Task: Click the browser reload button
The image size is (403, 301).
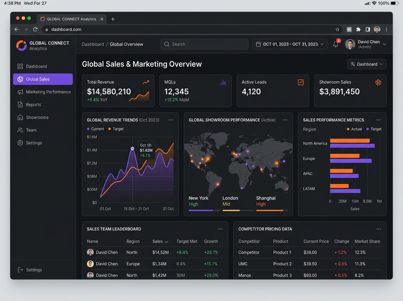Action: click(35, 30)
